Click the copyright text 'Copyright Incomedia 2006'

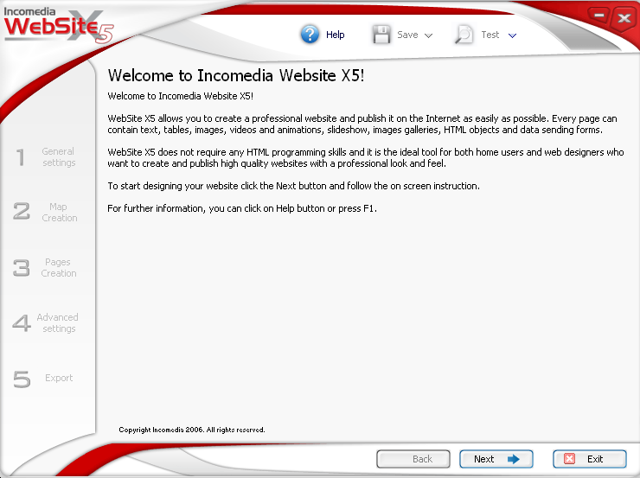161,430
